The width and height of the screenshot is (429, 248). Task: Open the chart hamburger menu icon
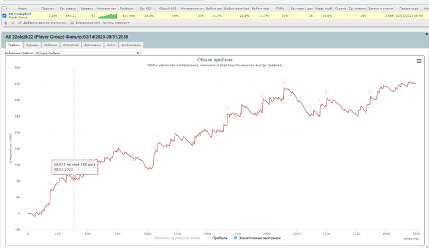pyautogui.click(x=419, y=61)
